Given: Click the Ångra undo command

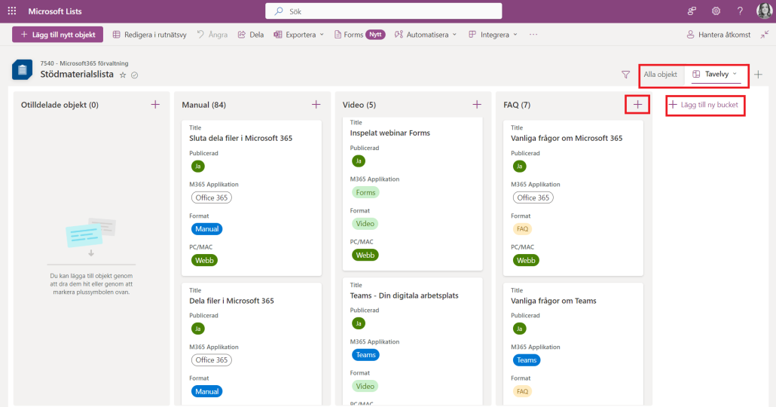Looking at the screenshot, I should click(212, 35).
